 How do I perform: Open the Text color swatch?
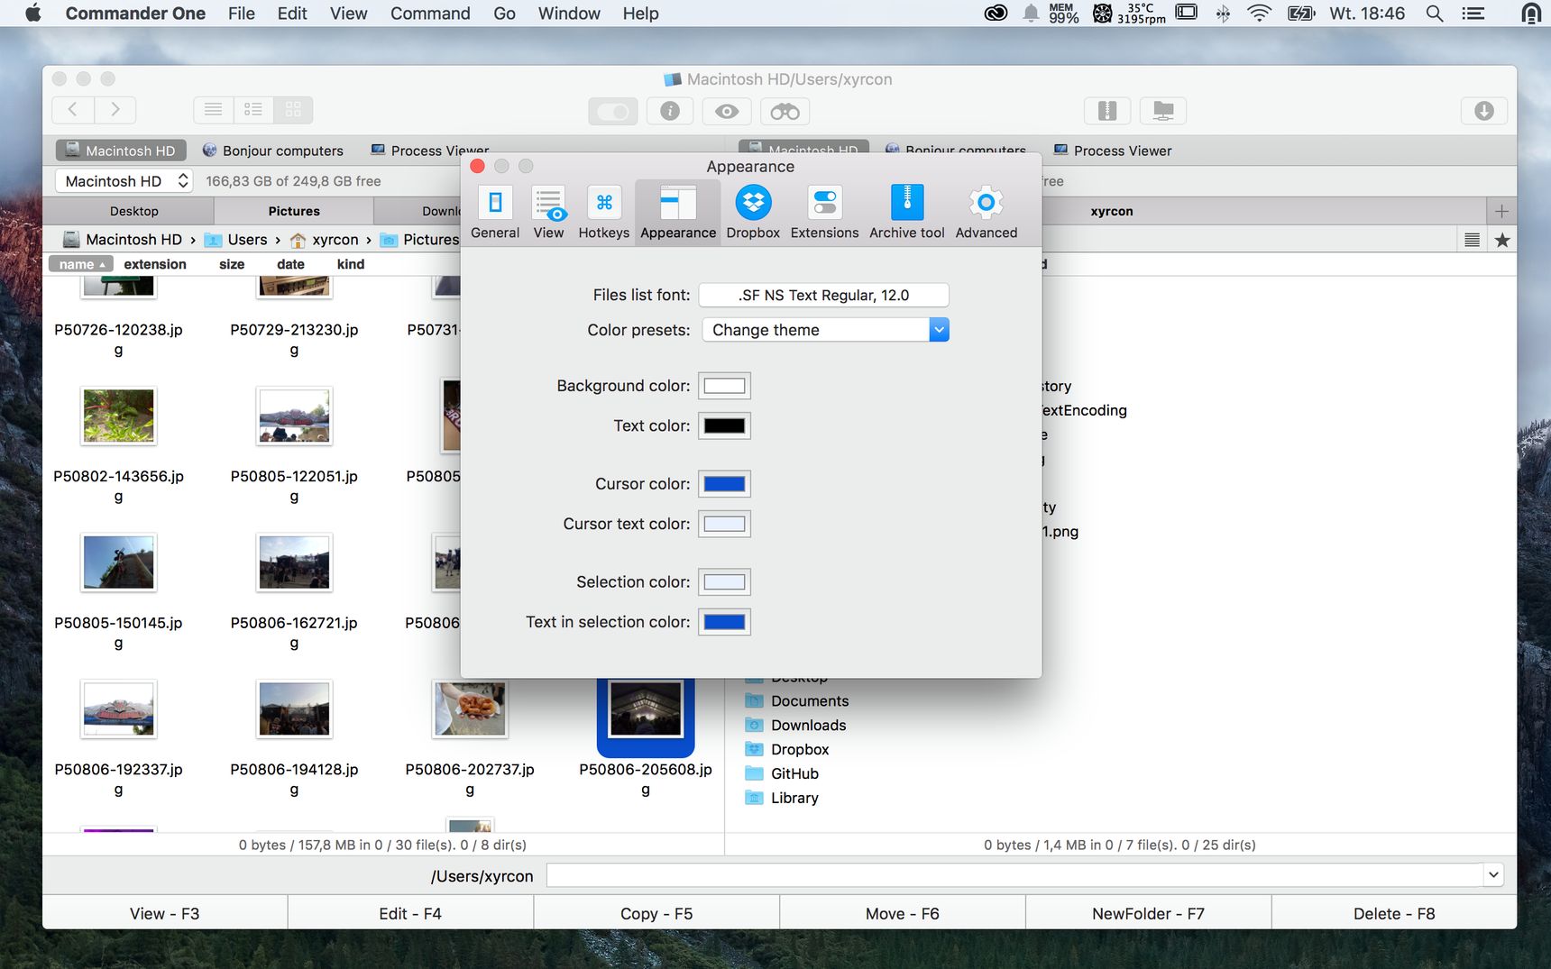[724, 425]
